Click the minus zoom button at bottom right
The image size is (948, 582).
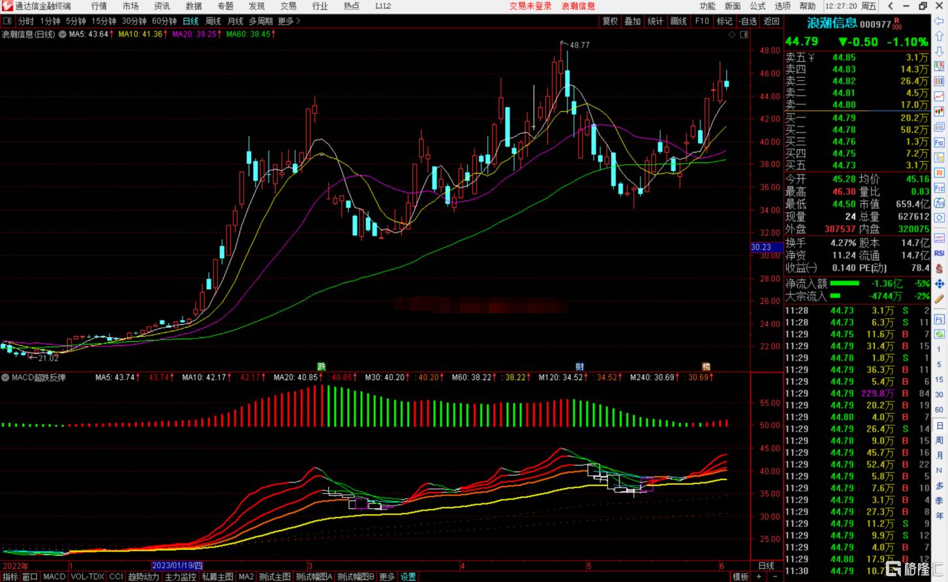coord(774,577)
